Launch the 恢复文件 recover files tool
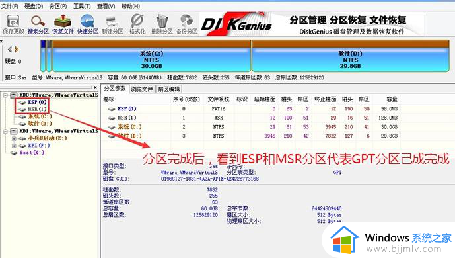The width and height of the screenshot is (455, 258). (x=63, y=24)
